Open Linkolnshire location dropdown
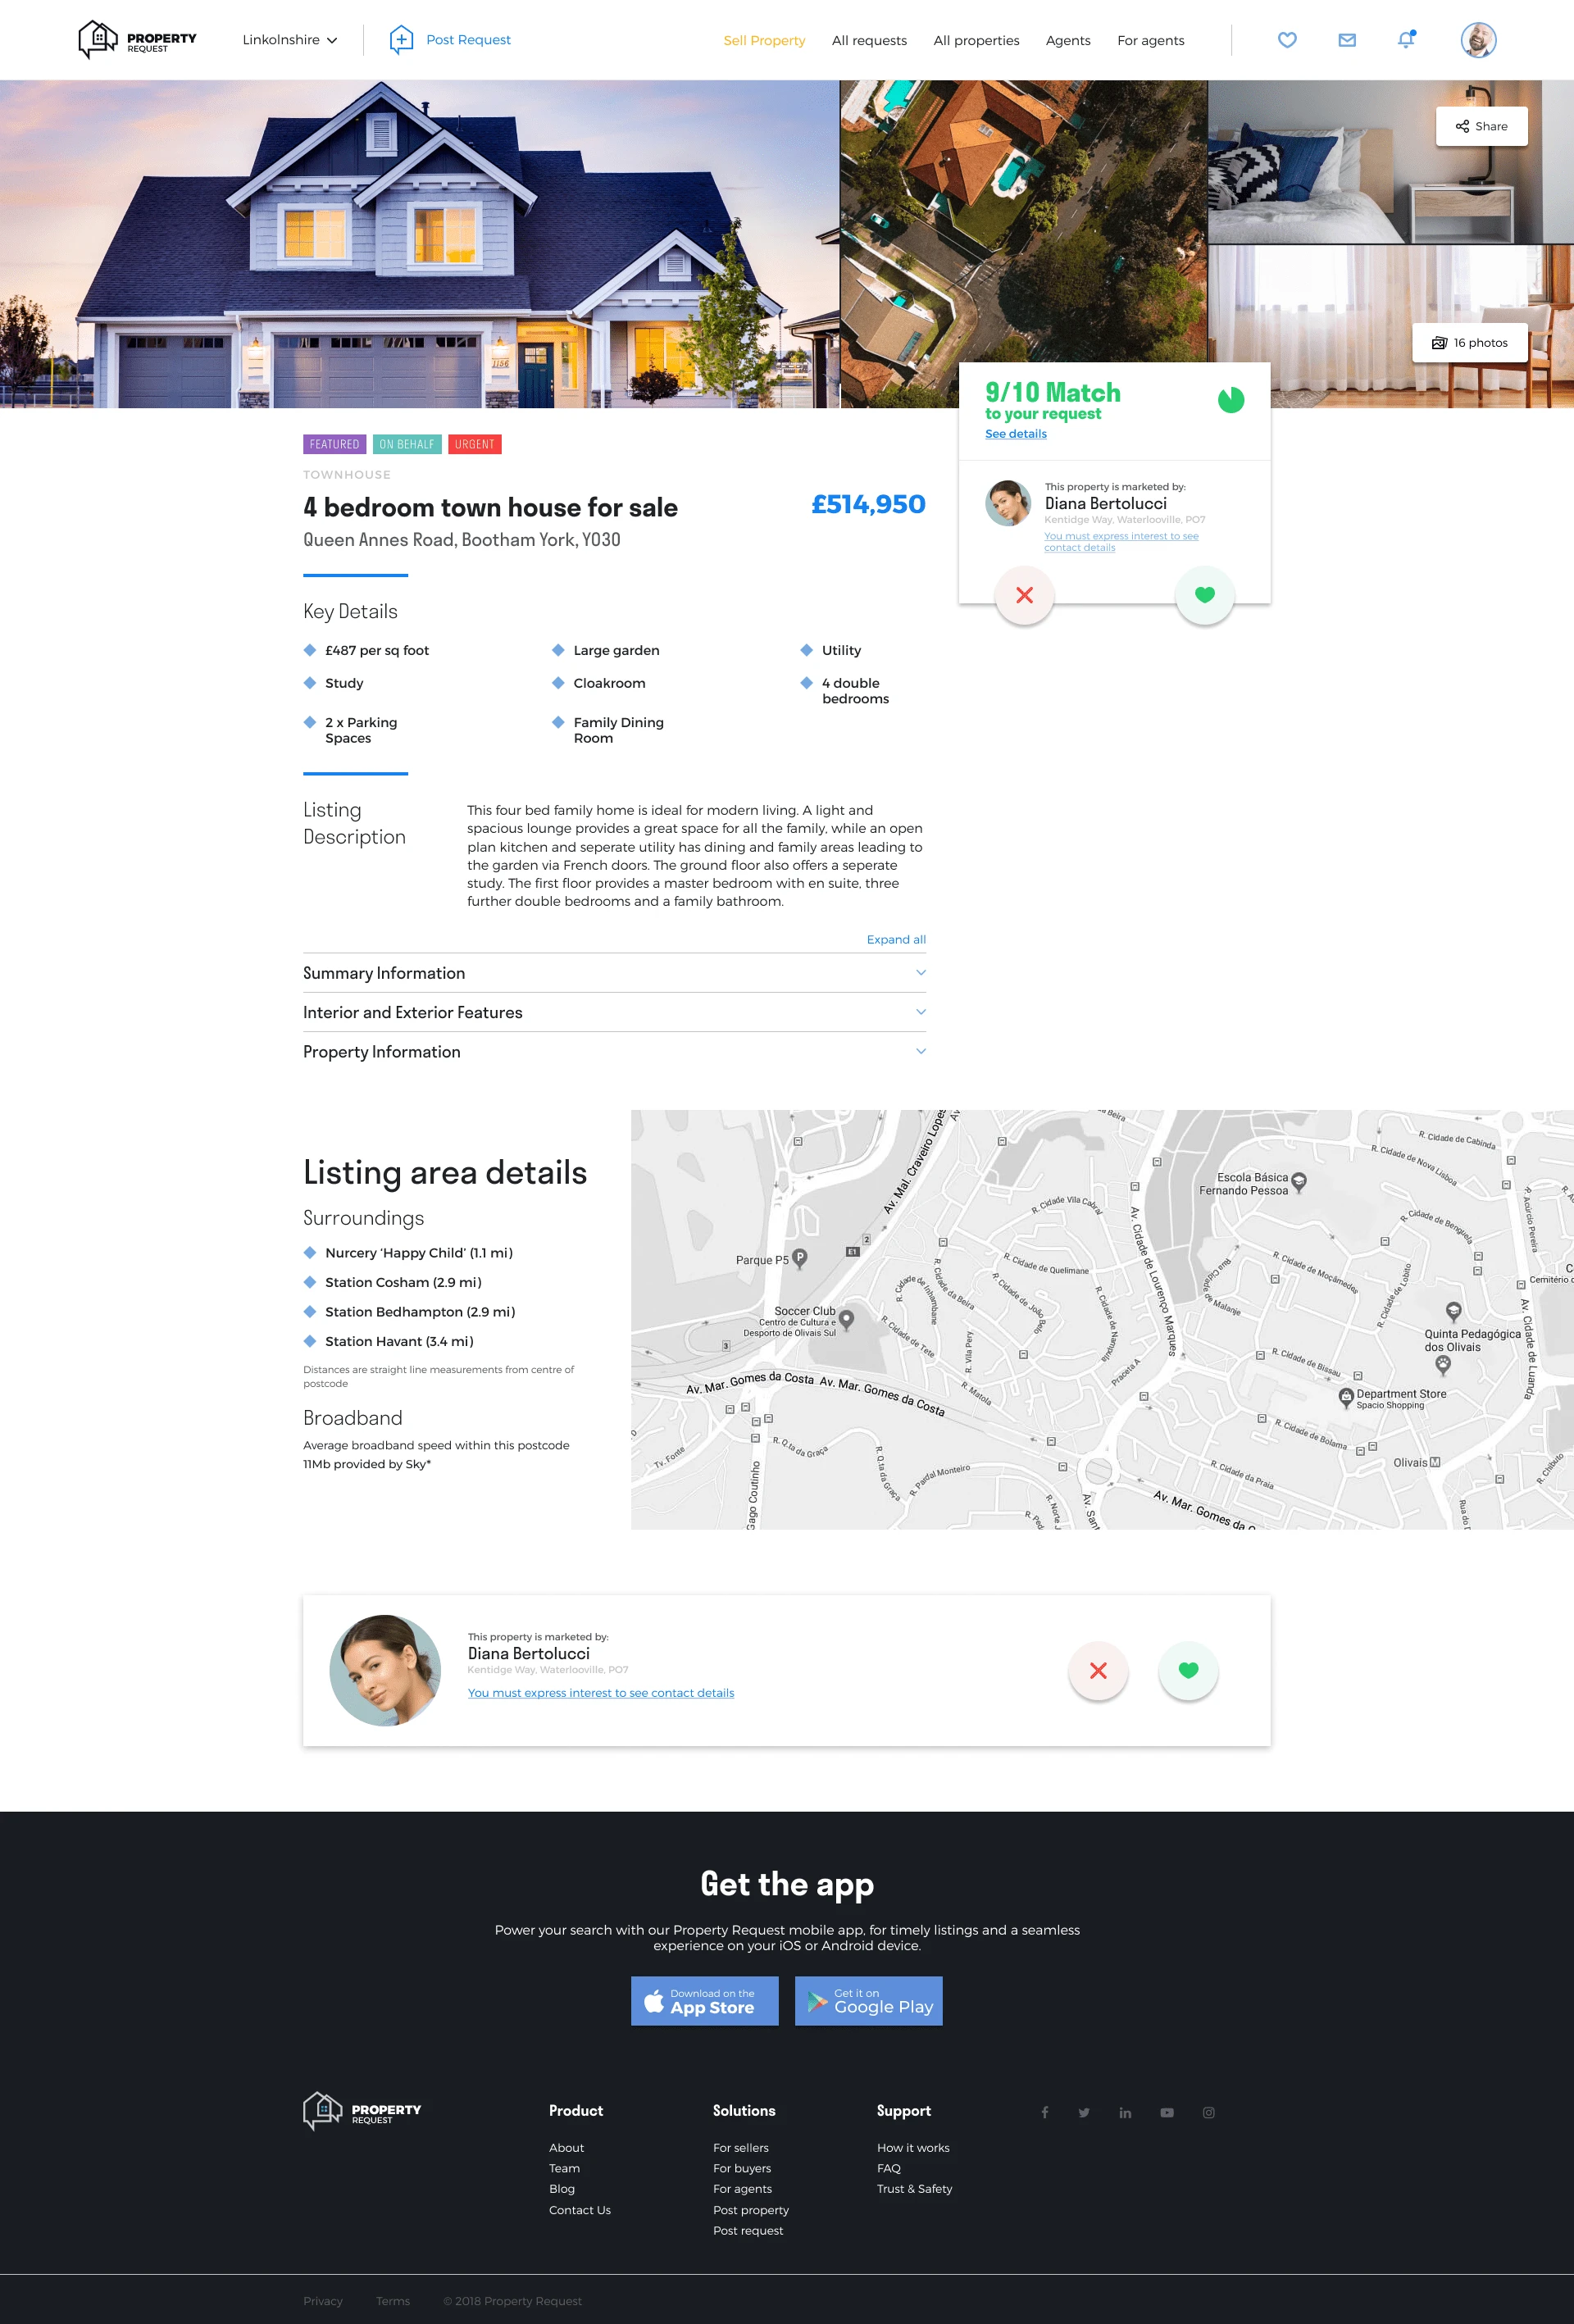The width and height of the screenshot is (1574, 2324). (x=290, y=40)
